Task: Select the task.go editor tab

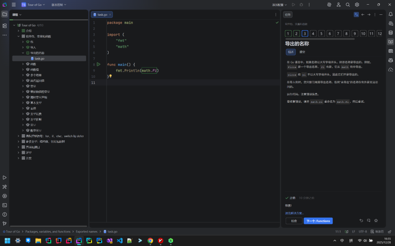Action: [102, 15]
